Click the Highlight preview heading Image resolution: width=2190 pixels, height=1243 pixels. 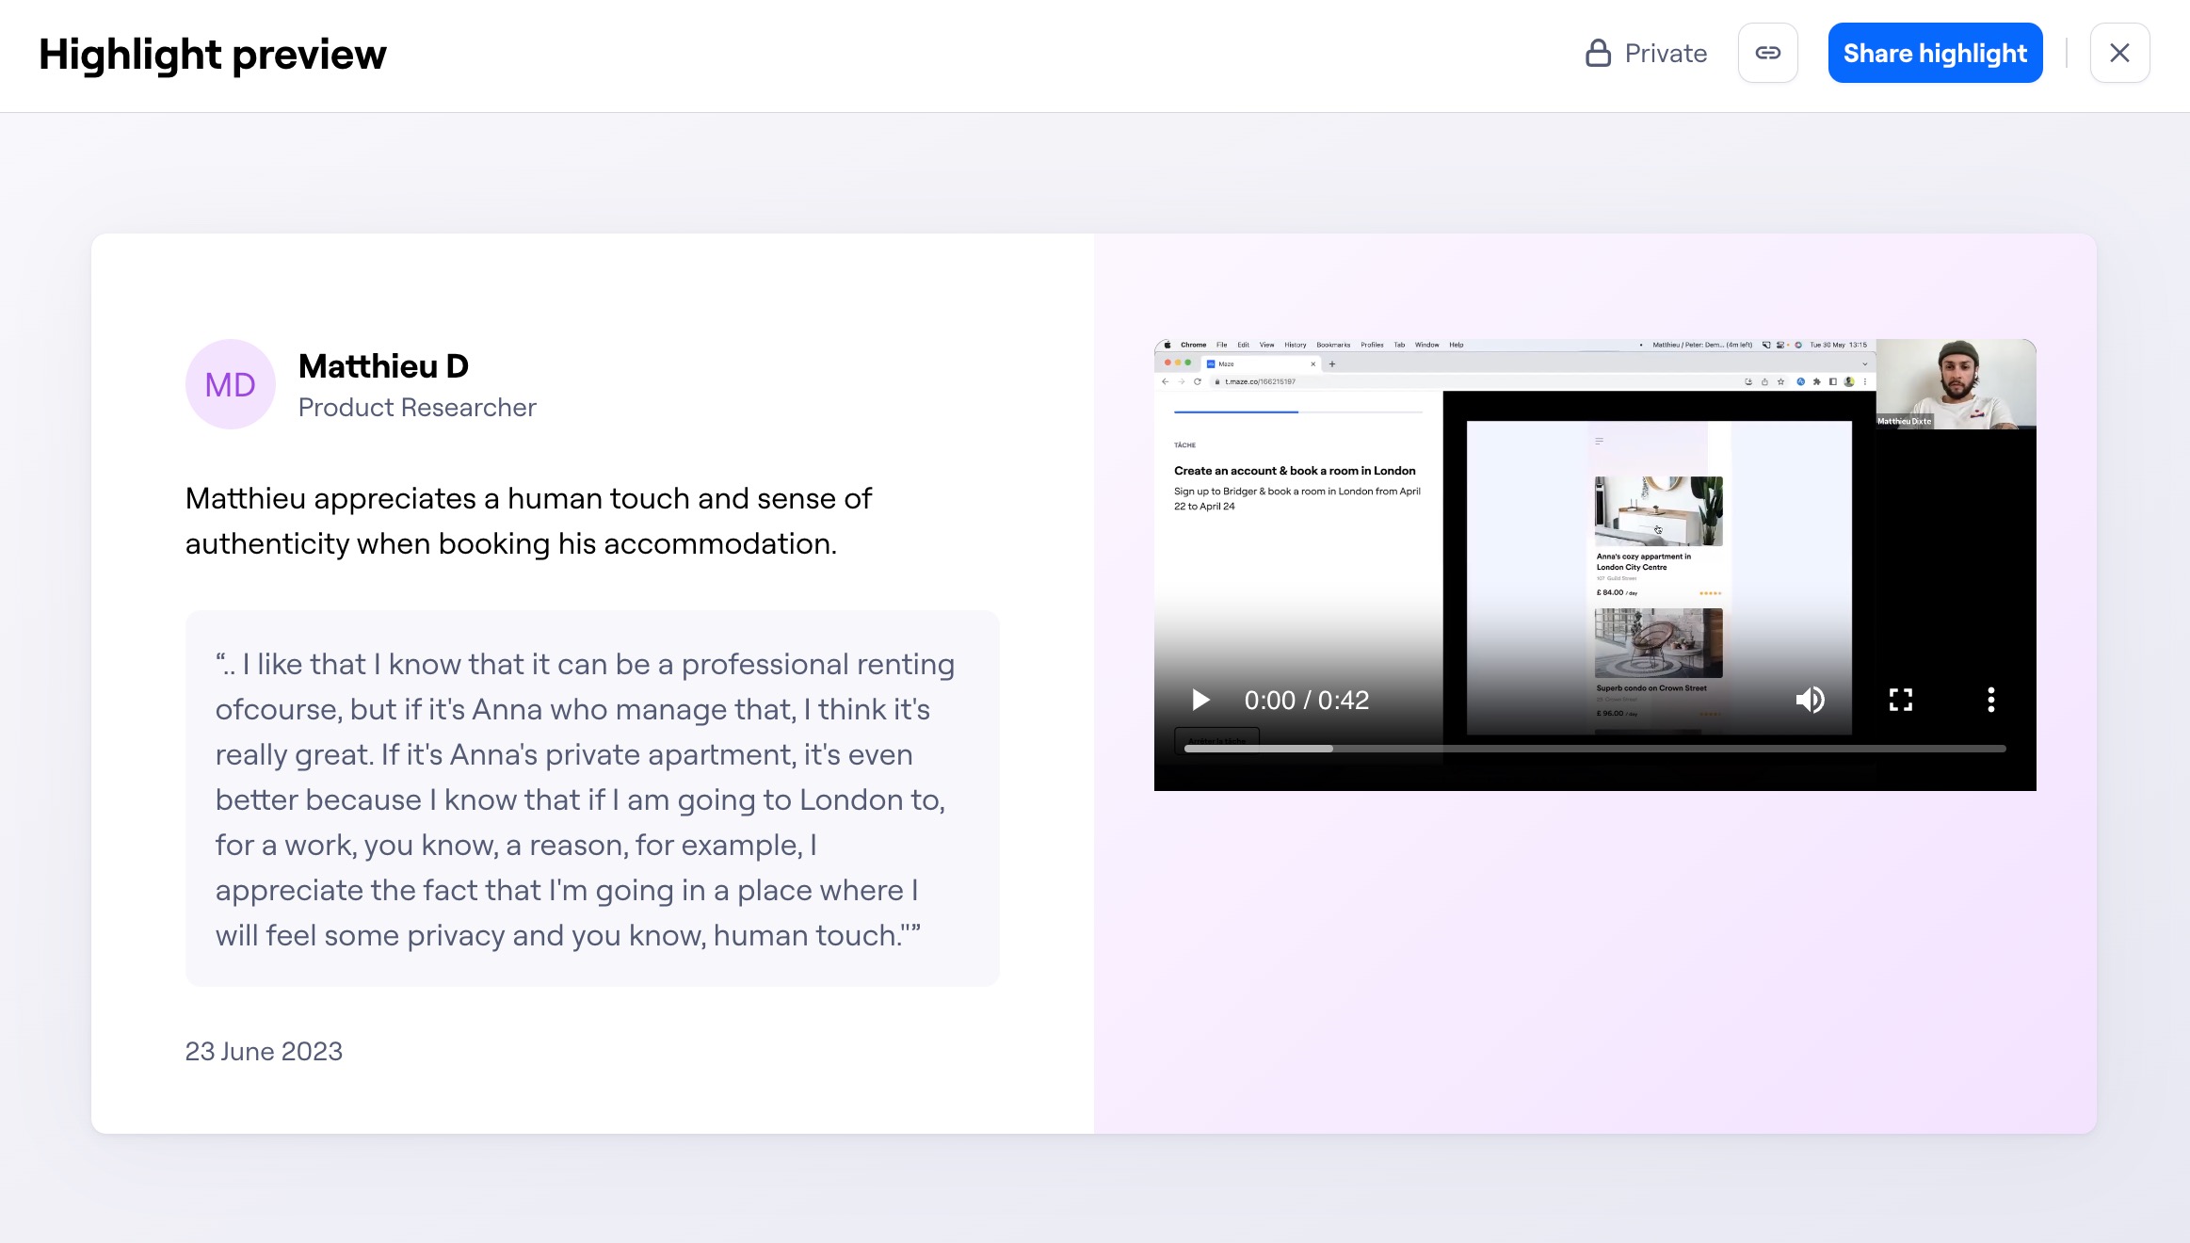213,55
